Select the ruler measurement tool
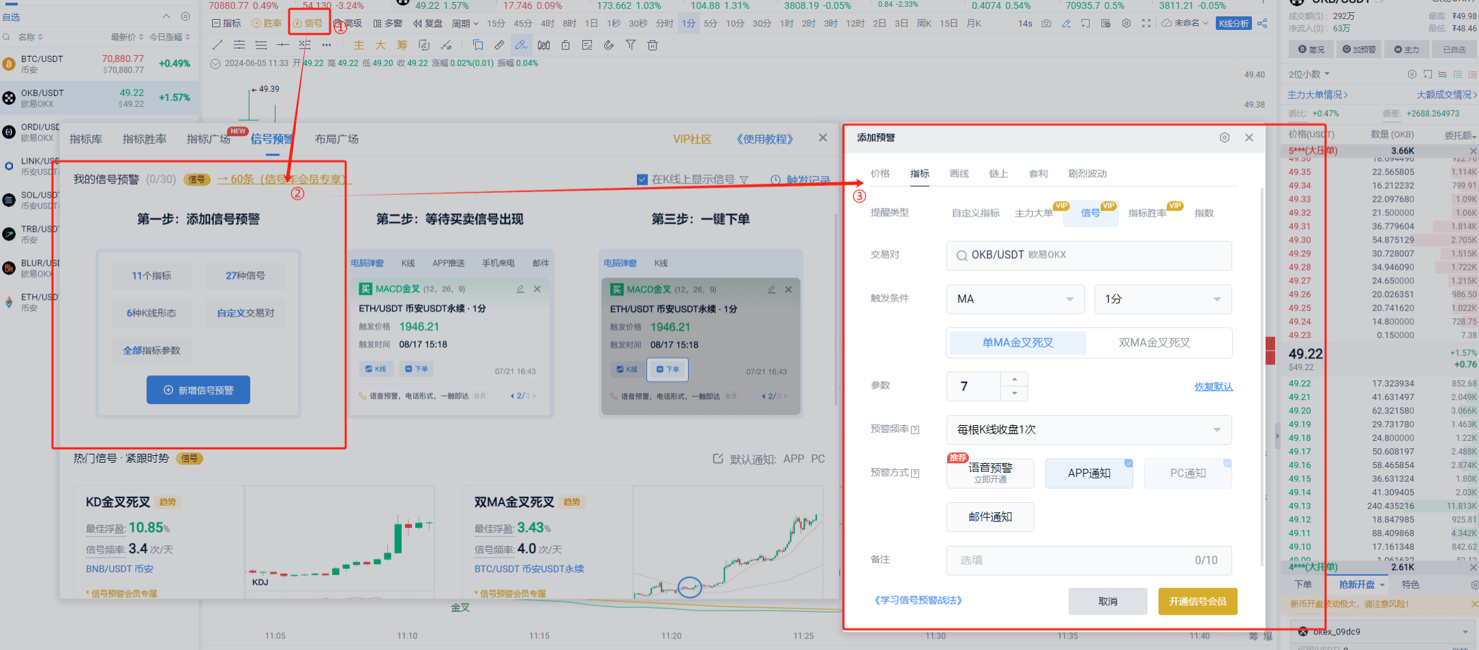The height and width of the screenshot is (650, 1479). [x=499, y=45]
